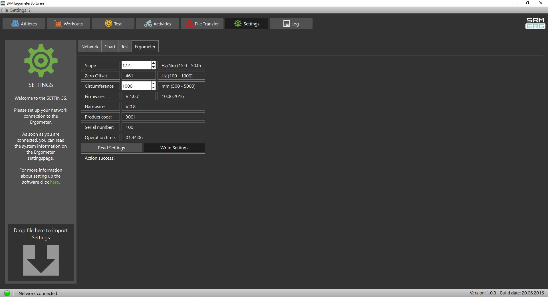This screenshot has height=297, width=548.
Task: Restore down the application window
Action: [x=528, y=3]
